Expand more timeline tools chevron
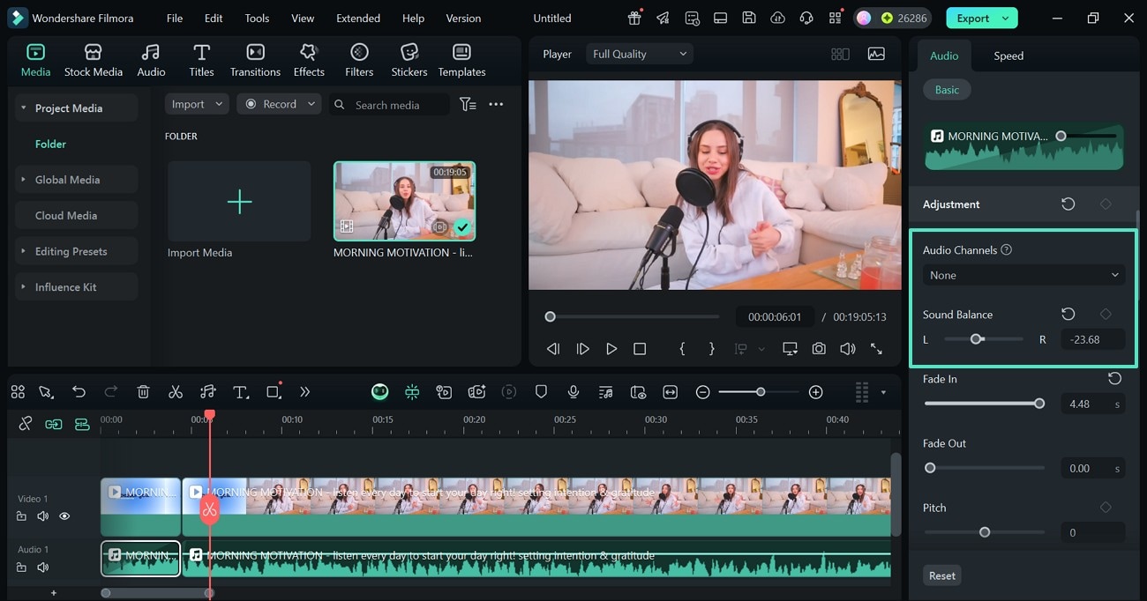 coord(304,392)
